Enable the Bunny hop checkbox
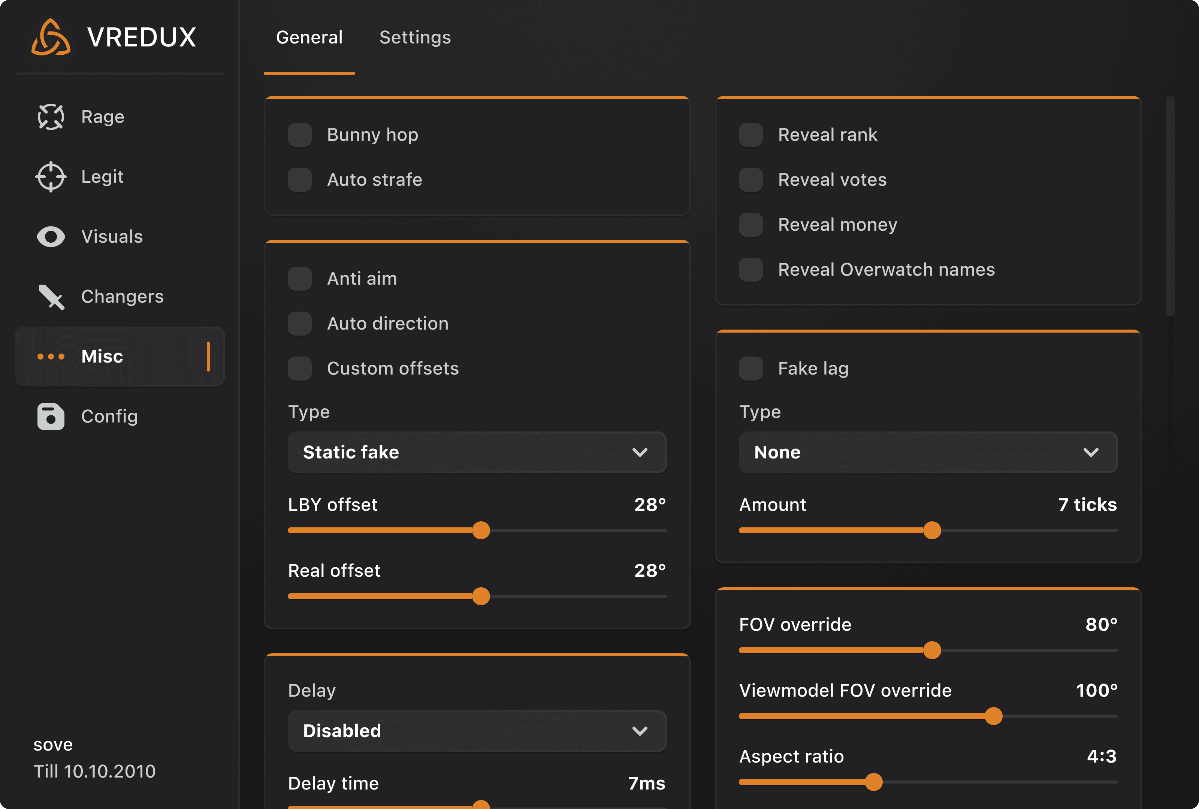The image size is (1199, 809). click(x=300, y=134)
